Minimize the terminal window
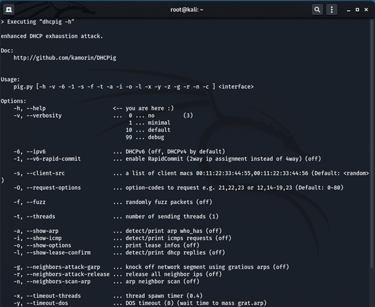The image size is (375, 307). [x=347, y=9]
